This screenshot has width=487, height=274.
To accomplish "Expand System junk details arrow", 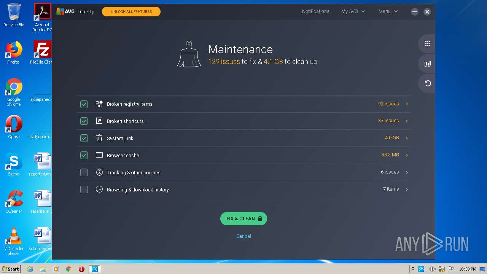I will (x=407, y=138).
